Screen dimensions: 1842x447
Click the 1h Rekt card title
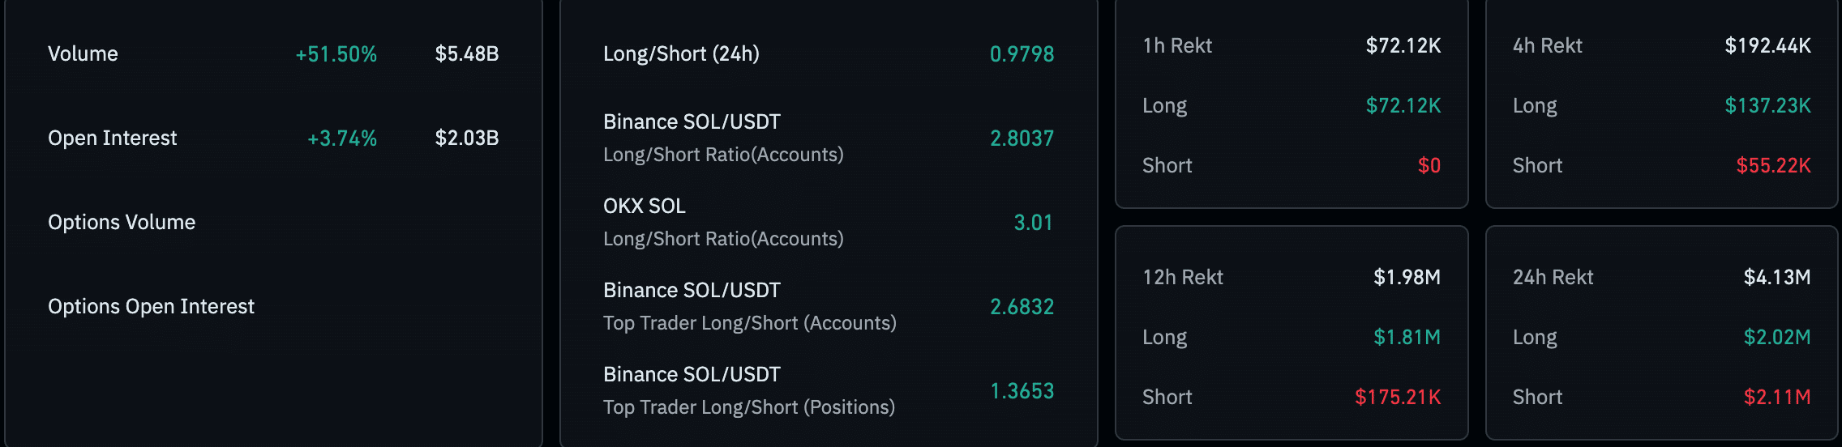[1177, 45]
